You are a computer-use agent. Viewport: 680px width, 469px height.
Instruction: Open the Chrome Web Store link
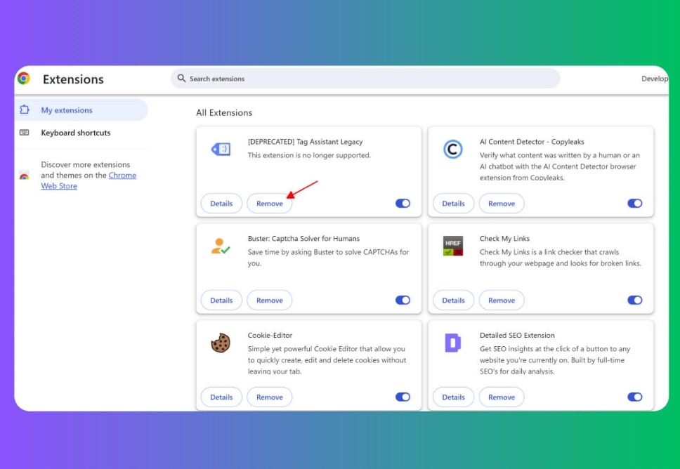coord(122,176)
